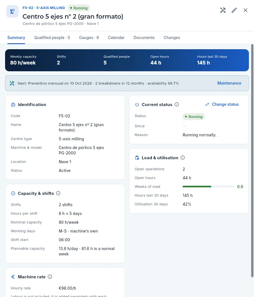
Task: Open the Maintenance link in banner
Action: pyautogui.click(x=229, y=83)
